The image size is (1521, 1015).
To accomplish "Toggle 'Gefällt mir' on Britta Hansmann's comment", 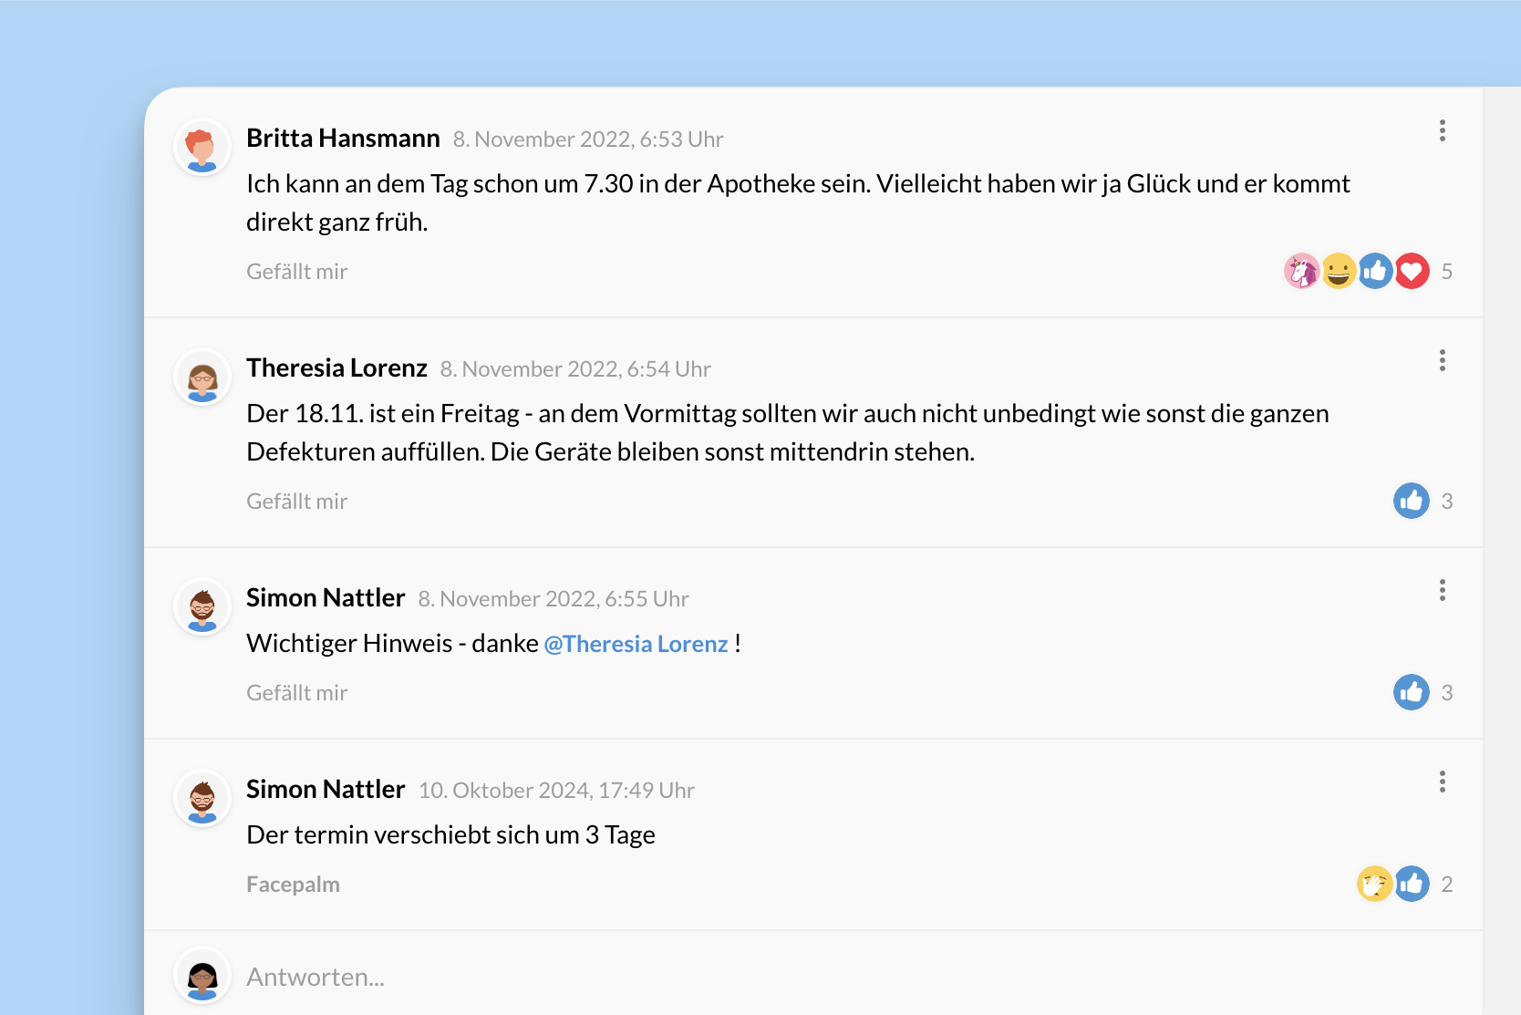I will pyautogui.click(x=296, y=272).
